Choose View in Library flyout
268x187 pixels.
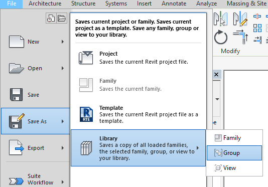pyautogui.click(x=234, y=168)
